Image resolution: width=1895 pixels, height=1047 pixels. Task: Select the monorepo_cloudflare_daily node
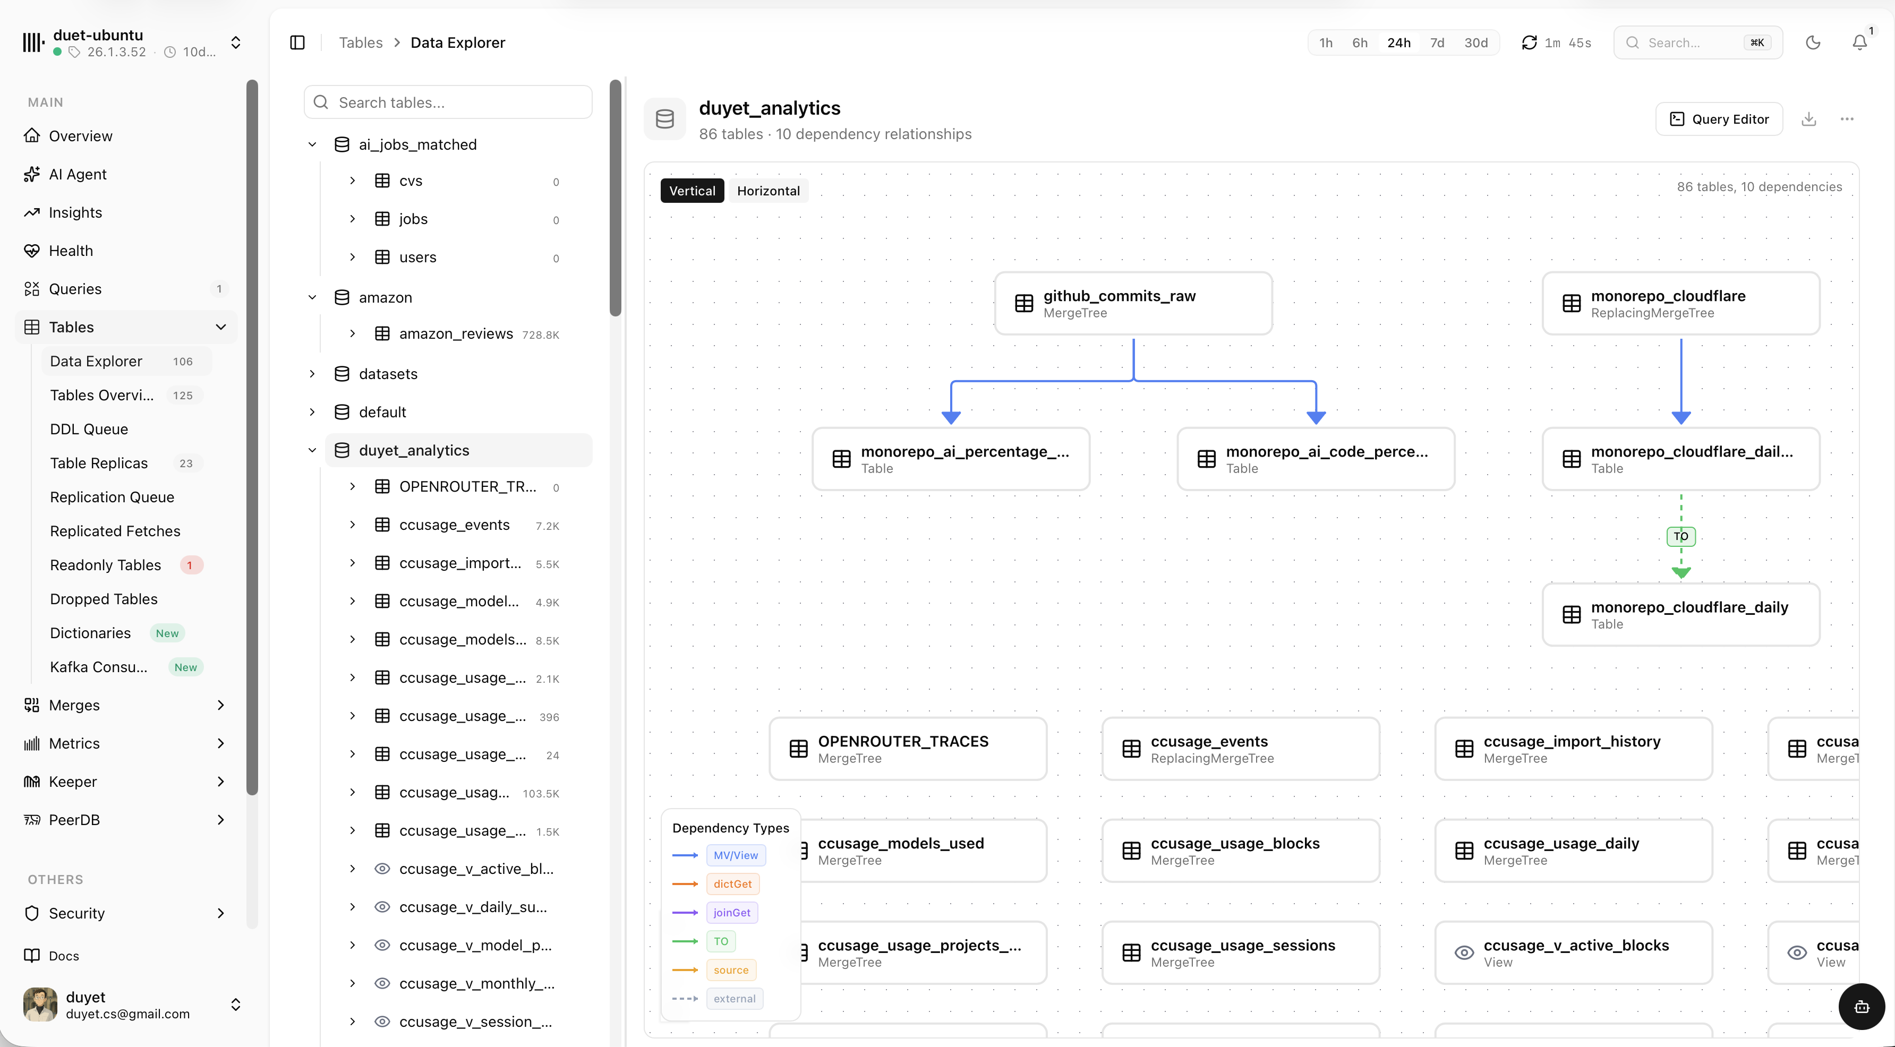tap(1680, 615)
